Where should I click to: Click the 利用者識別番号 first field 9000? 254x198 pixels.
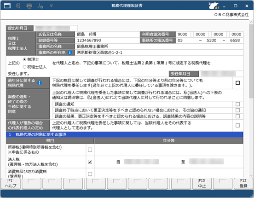[183, 34]
